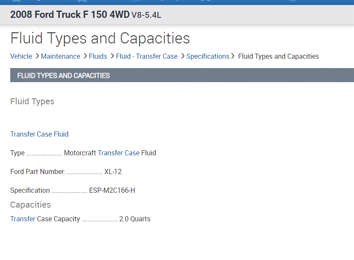This screenshot has width=354, height=260.
Task: Click the Vehicle breadcrumb link
Action: (x=21, y=56)
